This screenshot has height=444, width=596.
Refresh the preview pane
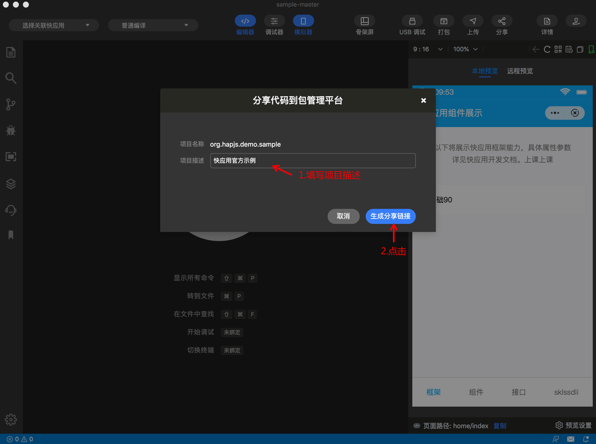click(547, 49)
